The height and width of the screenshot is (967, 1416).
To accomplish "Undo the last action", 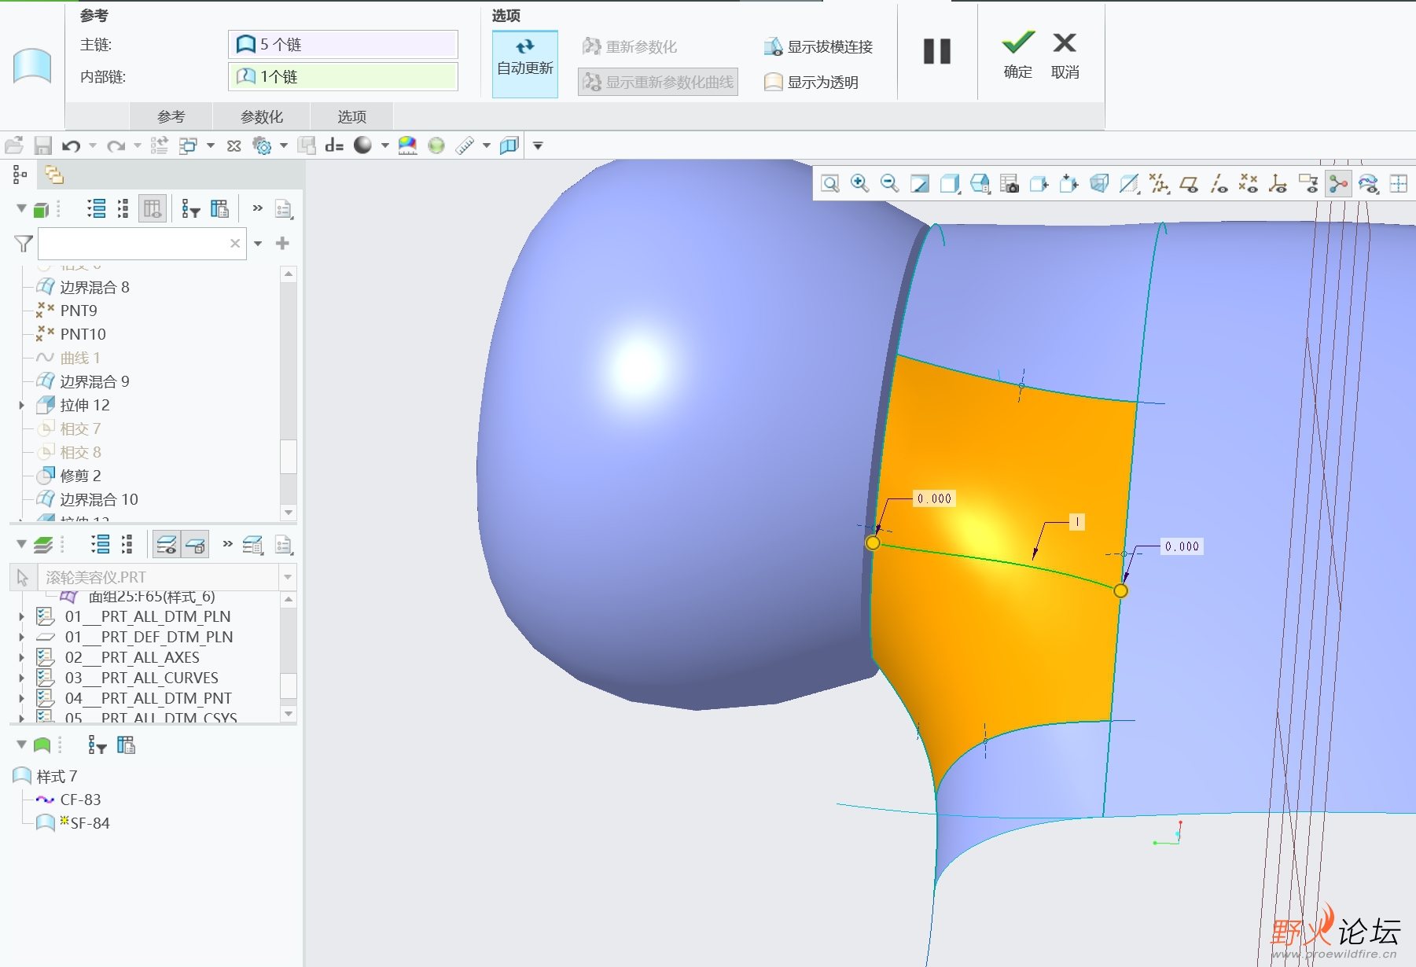I will (x=71, y=145).
